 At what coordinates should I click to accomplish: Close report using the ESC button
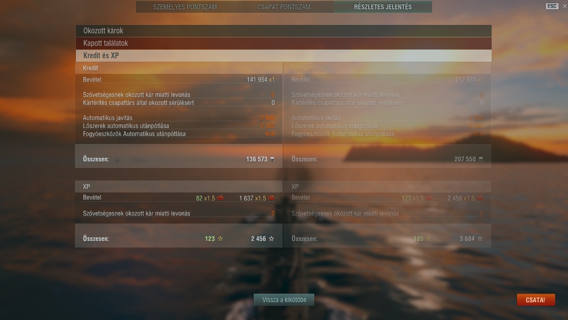(x=552, y=6)
